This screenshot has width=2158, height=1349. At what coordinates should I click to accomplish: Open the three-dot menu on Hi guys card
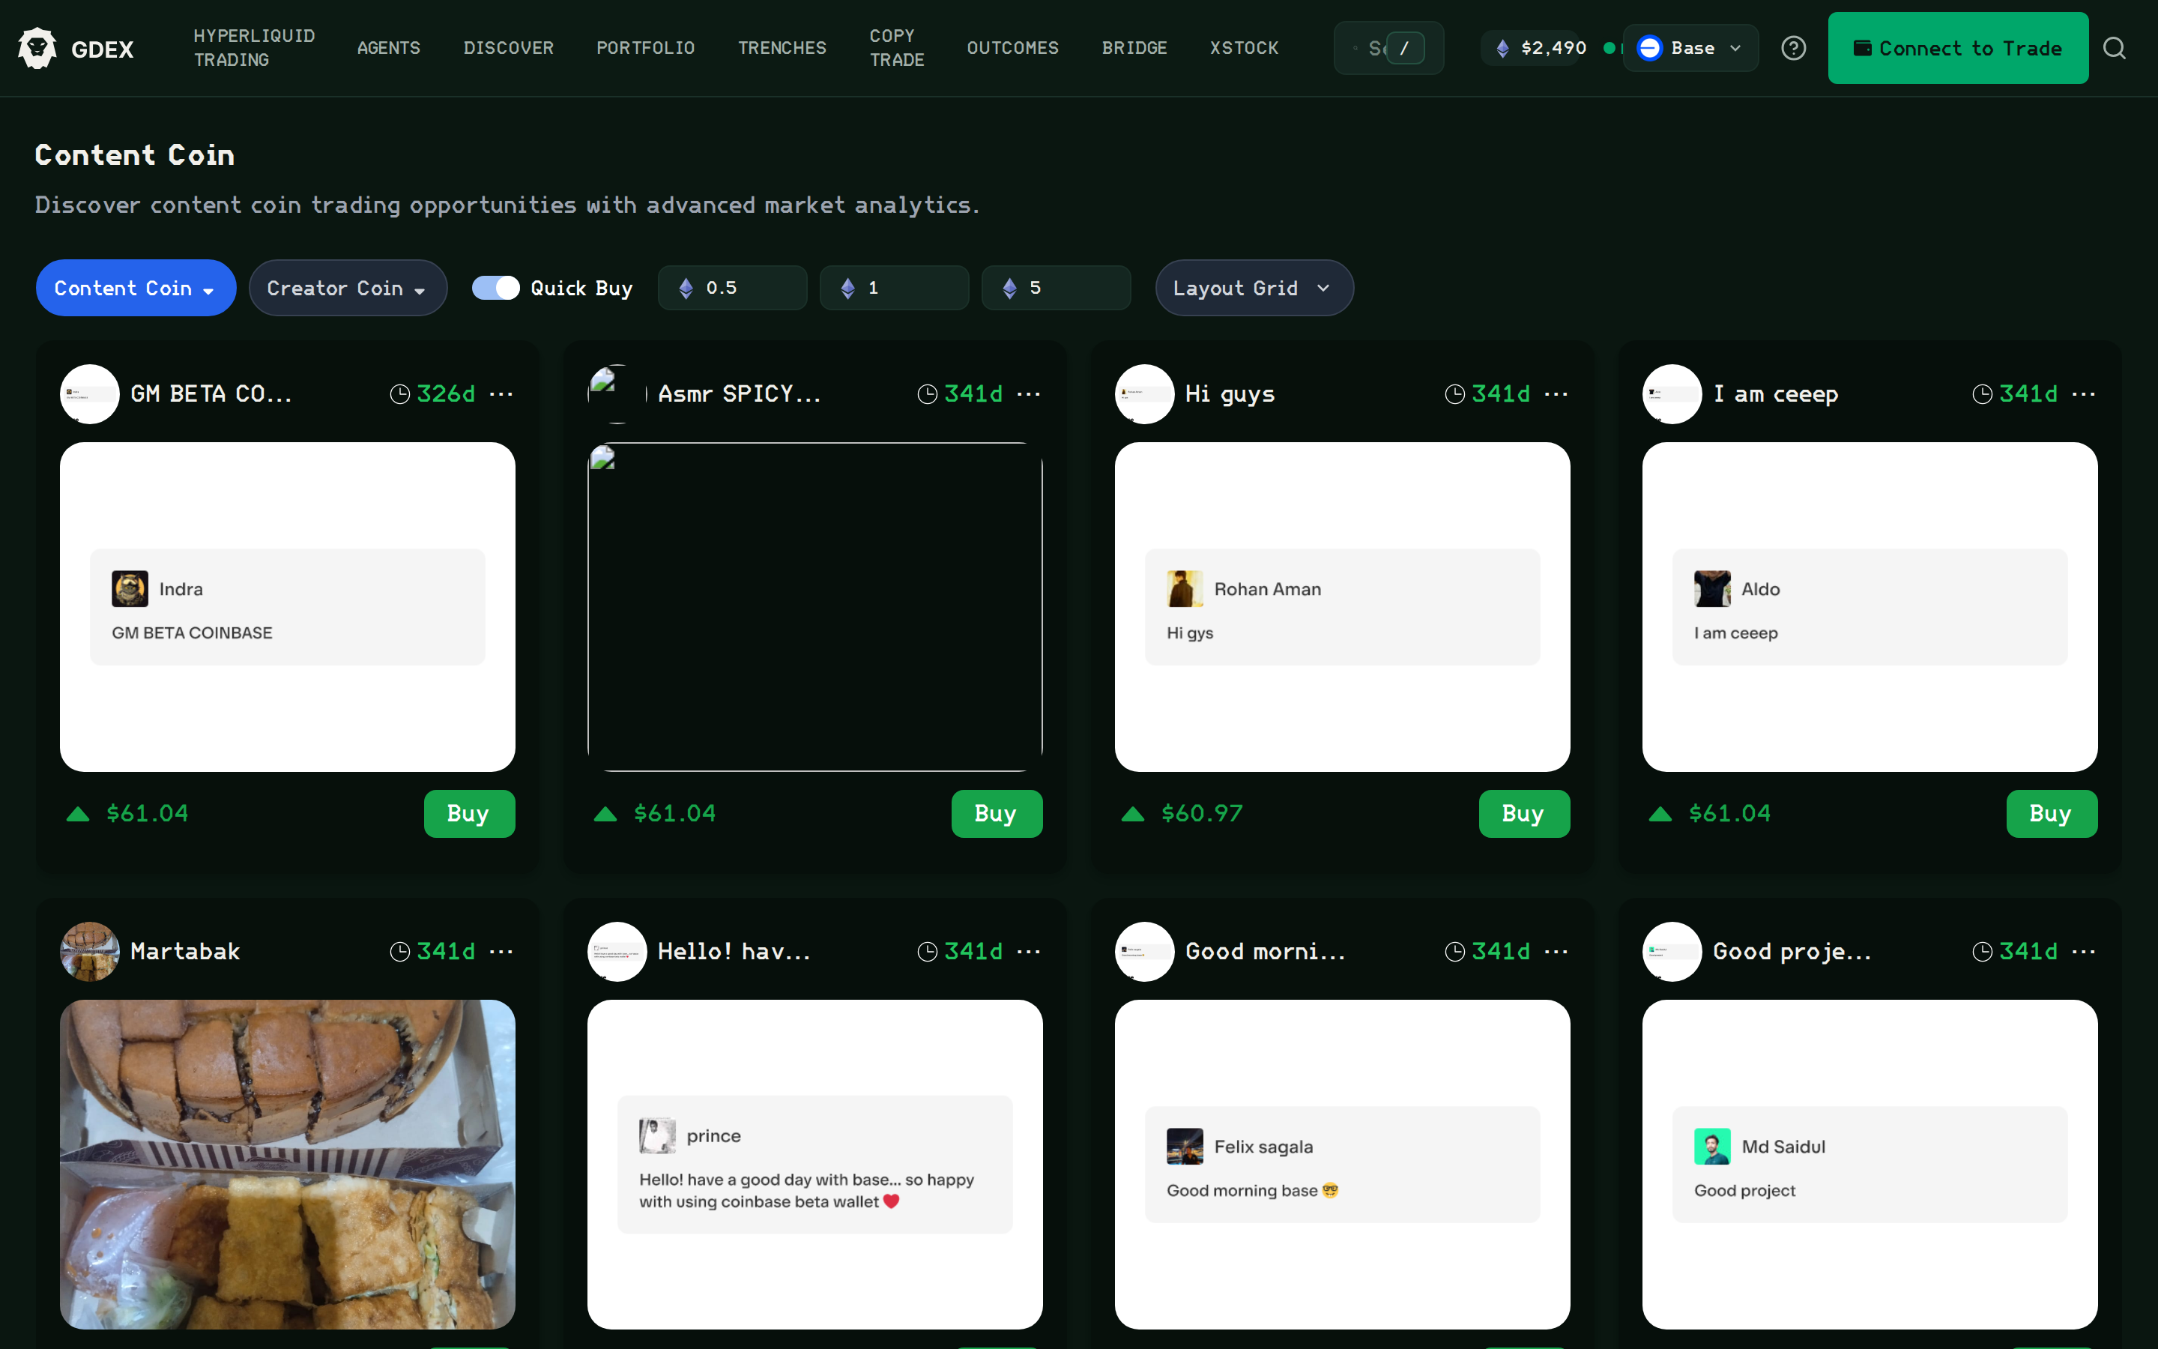pos(1556,393)
